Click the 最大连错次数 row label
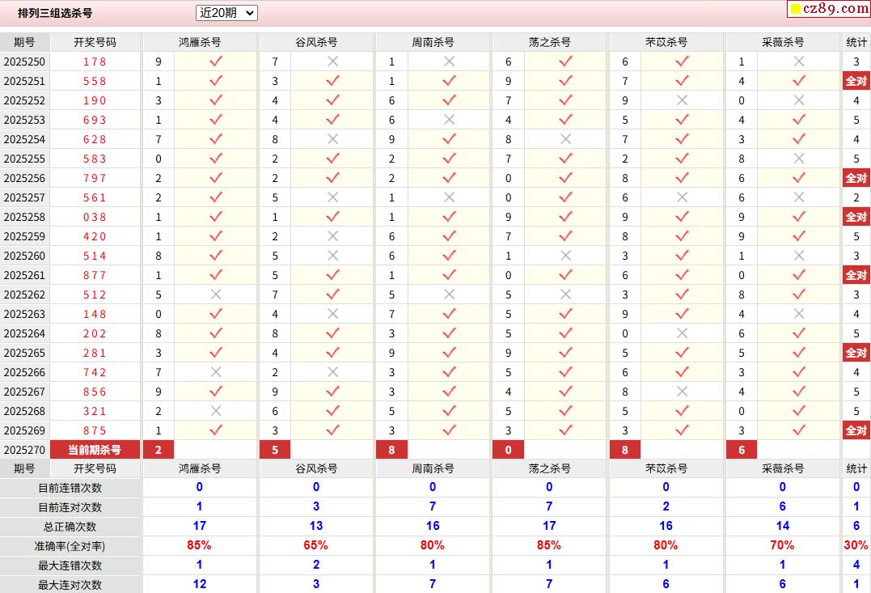The image size is (871, 593). point(70,565)
